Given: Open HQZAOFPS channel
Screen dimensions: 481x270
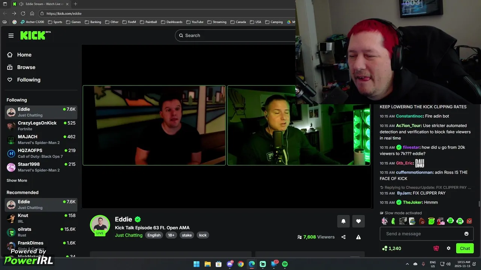Looking at the screenshot, I should pos(41,153).
